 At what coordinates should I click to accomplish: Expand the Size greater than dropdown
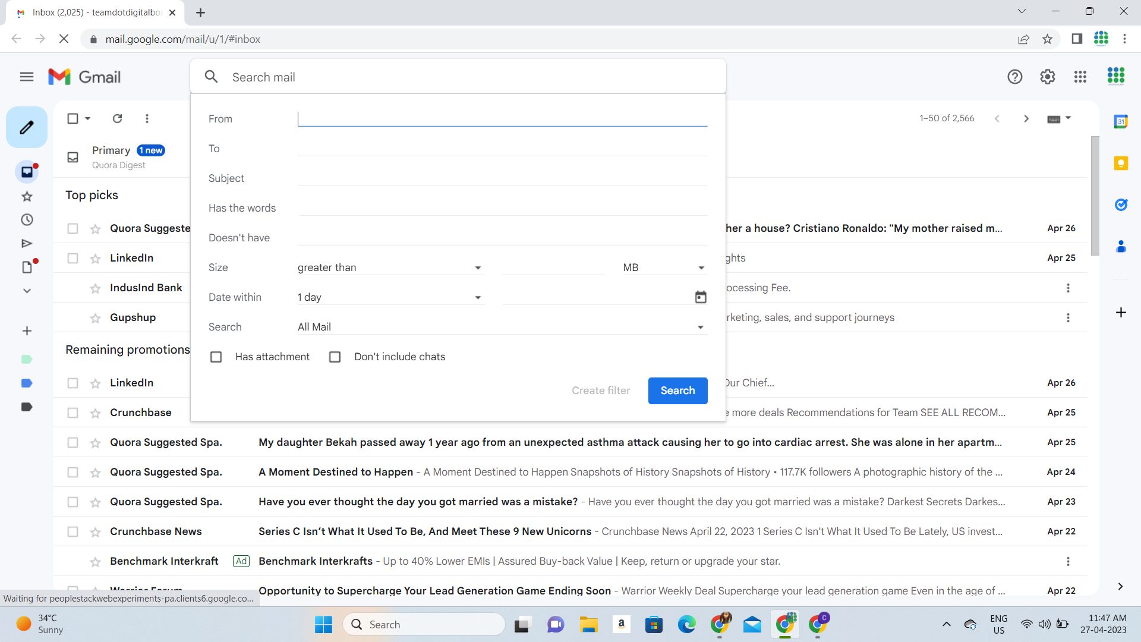coord(479,267)
